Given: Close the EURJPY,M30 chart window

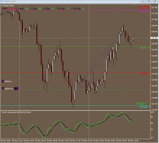Looking at the screenshot, I should pyautogui.click(x=155, y=1).
